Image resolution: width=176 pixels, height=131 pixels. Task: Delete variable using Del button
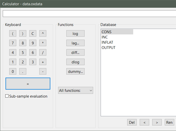(132, 122)
